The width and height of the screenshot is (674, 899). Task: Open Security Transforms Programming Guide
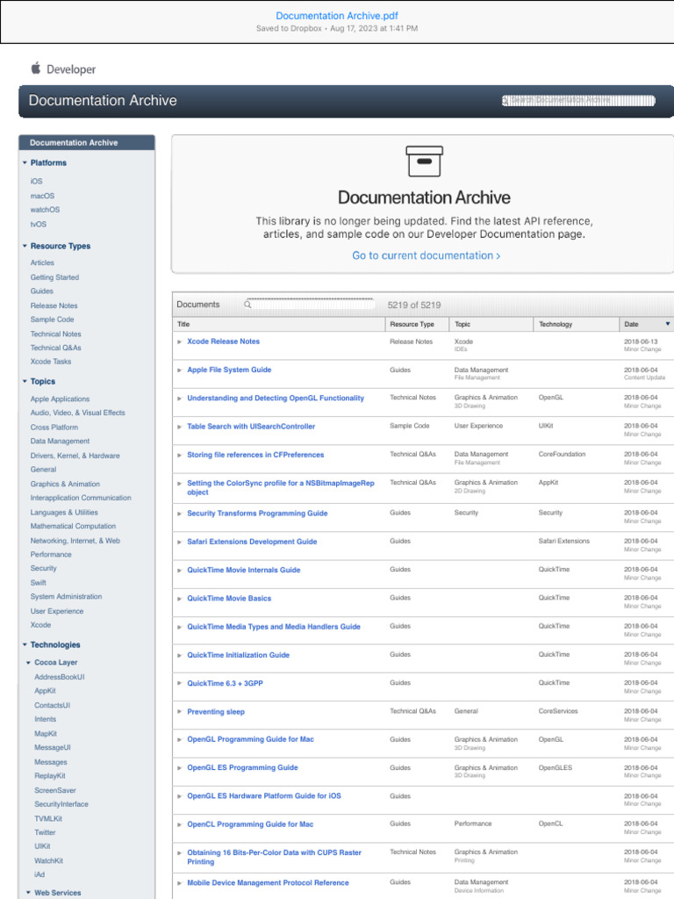tap(257, 513)
